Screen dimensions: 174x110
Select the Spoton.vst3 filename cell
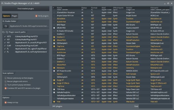[155, 74]
